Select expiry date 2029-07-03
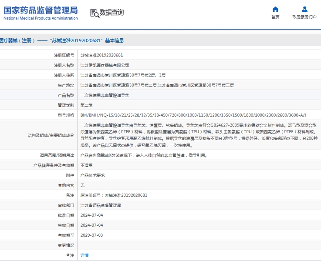This screenshot has width=321, height=261. 91,235
